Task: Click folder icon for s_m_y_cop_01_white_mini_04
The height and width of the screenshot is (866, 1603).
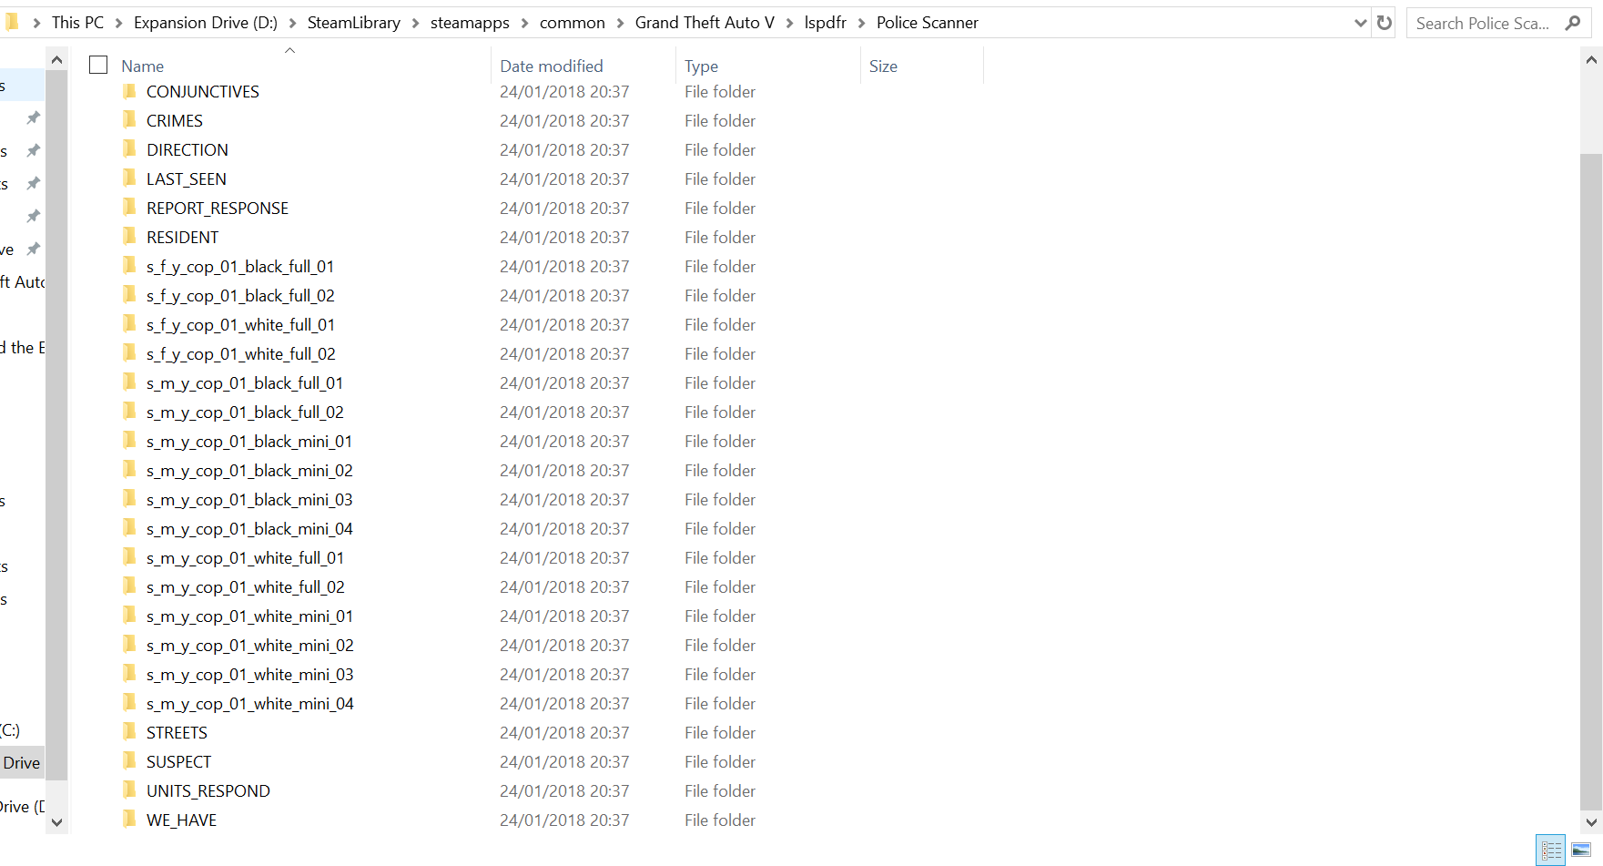Action: pyautogui.click(x=130, y=703)
